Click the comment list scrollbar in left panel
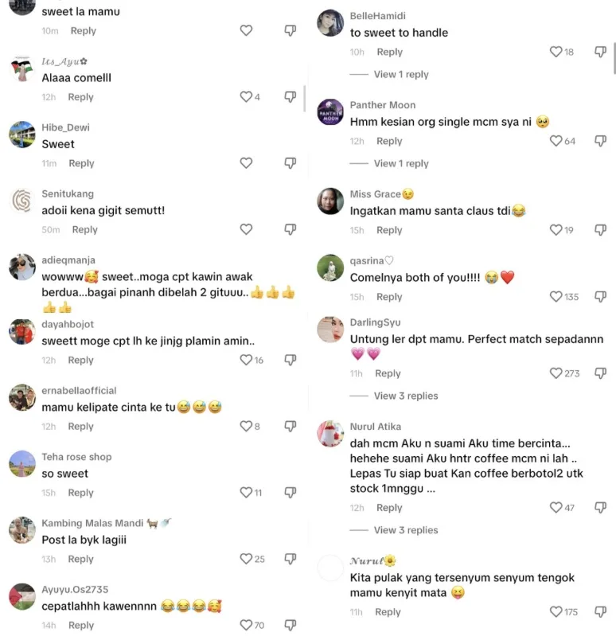This screenshot has height=636, width=616. [x=305, y=99]
